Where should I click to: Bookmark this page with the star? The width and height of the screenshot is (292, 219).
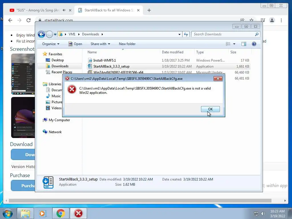click(x=252, y=20)
